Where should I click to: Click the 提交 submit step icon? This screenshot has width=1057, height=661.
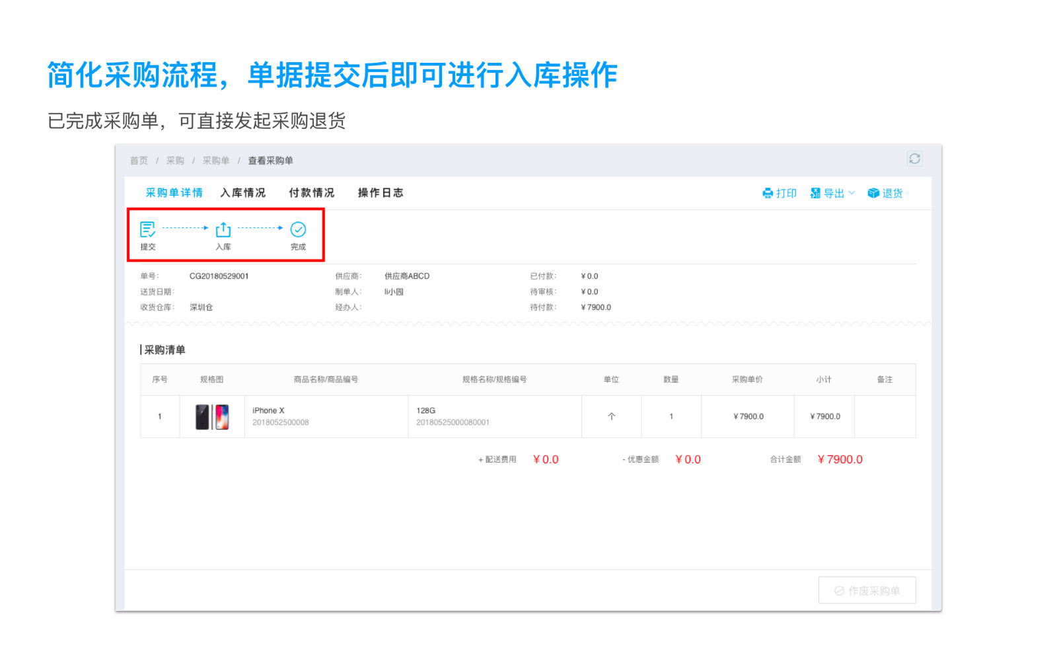click(148, 229)
